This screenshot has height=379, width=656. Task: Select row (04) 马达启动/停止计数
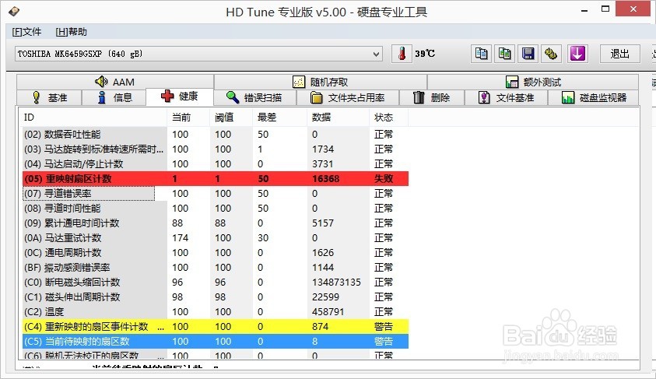click(x=216, y=164)
